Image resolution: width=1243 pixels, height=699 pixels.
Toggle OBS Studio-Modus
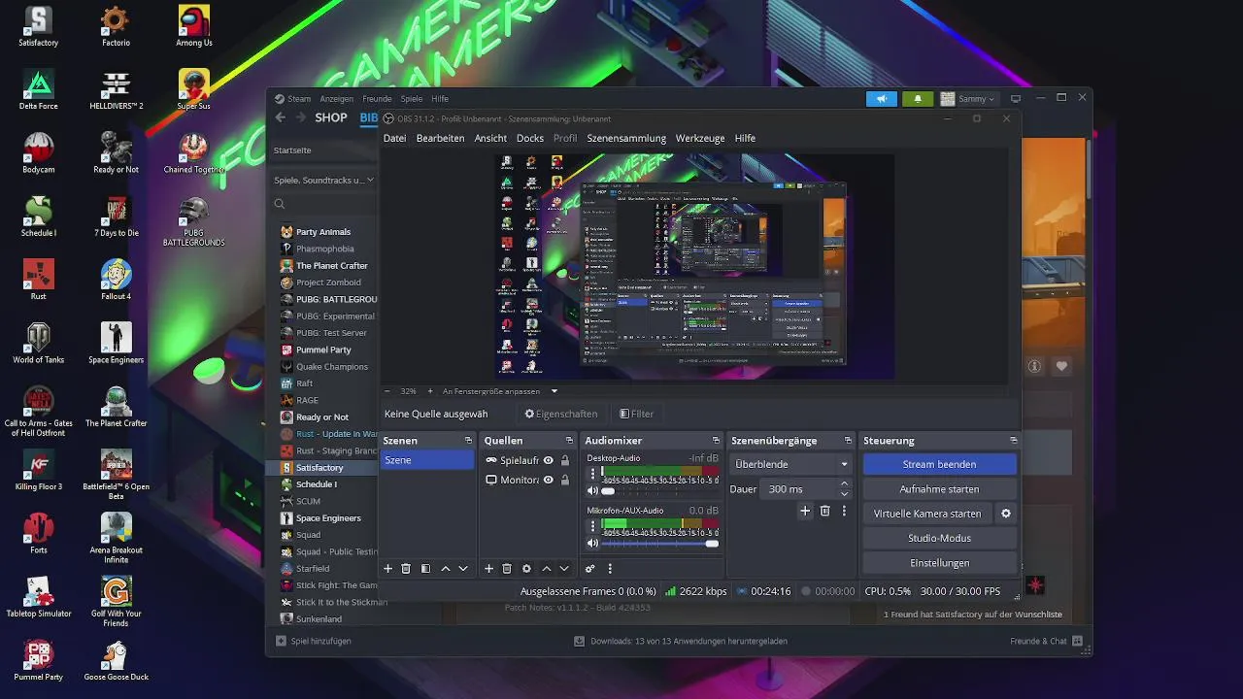coord(939,538)
